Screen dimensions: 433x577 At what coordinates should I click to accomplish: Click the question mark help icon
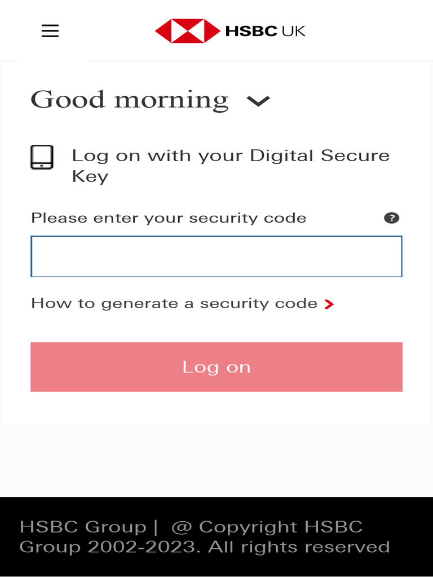coord(391,218)
